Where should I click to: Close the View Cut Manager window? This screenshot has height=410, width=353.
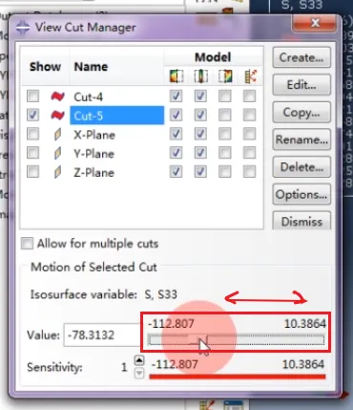(315, 23)
